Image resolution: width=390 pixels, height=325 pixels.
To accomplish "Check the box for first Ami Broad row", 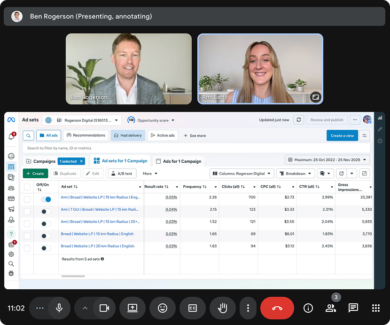I will pos(27,199).
